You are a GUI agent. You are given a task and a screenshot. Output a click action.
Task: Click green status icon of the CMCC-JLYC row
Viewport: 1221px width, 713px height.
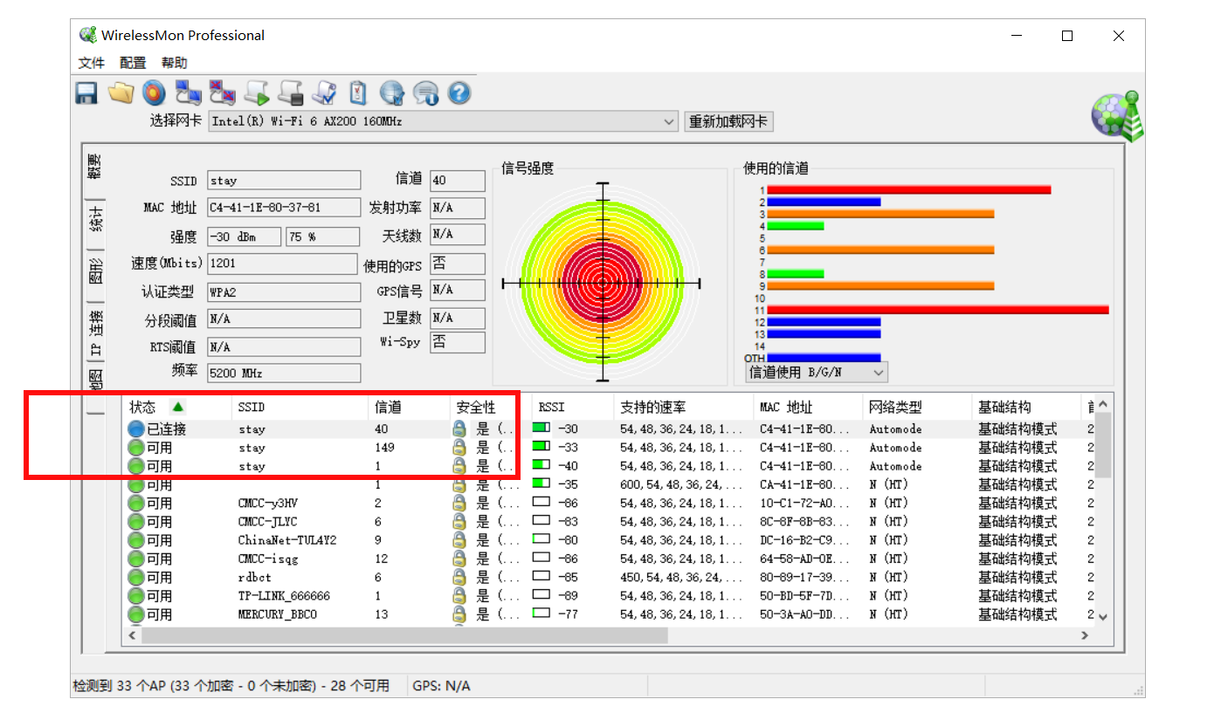135,522
